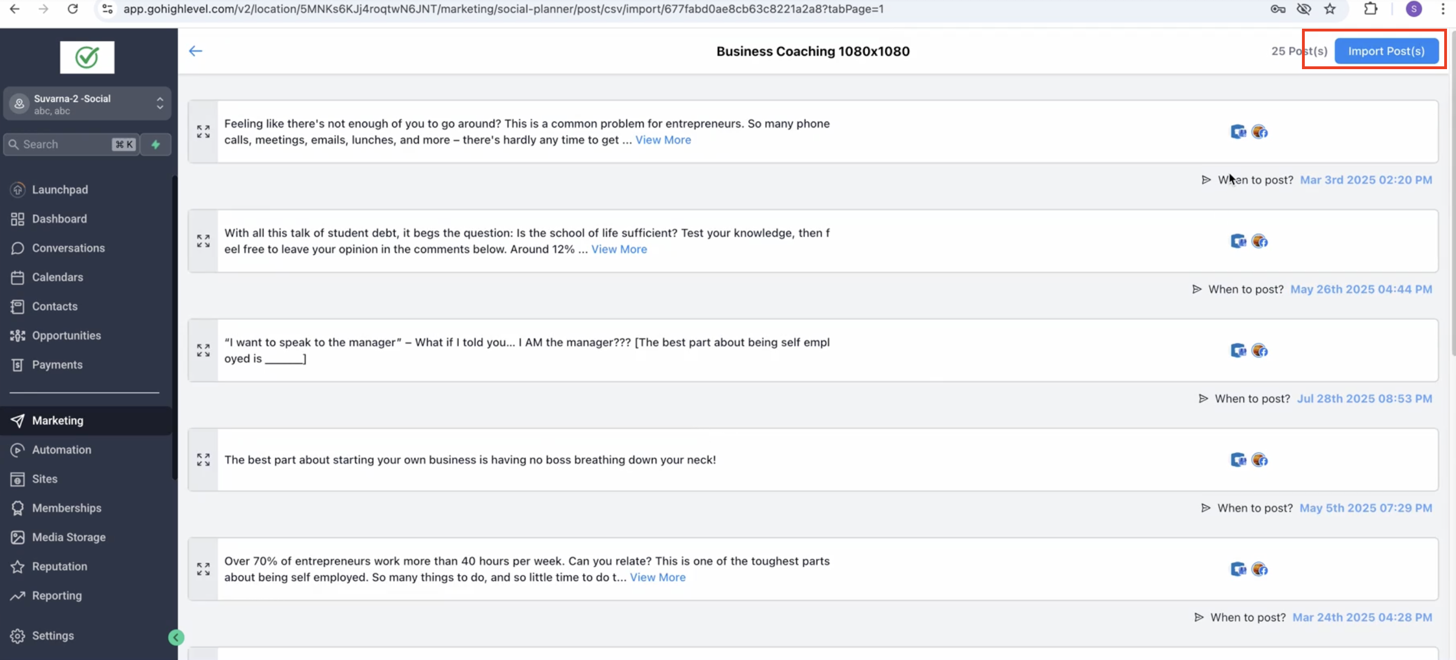Click the green lightning bolt quick actions icon

pyautogui.click(x=155, y=144)
